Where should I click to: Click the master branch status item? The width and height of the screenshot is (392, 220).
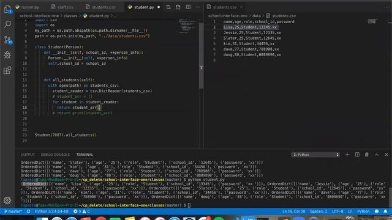[13, 211]
